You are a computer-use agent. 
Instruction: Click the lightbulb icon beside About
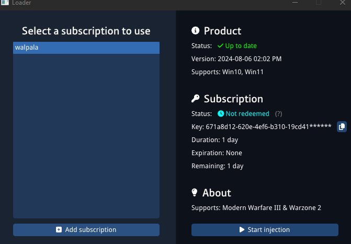click(x=196, y=193)
